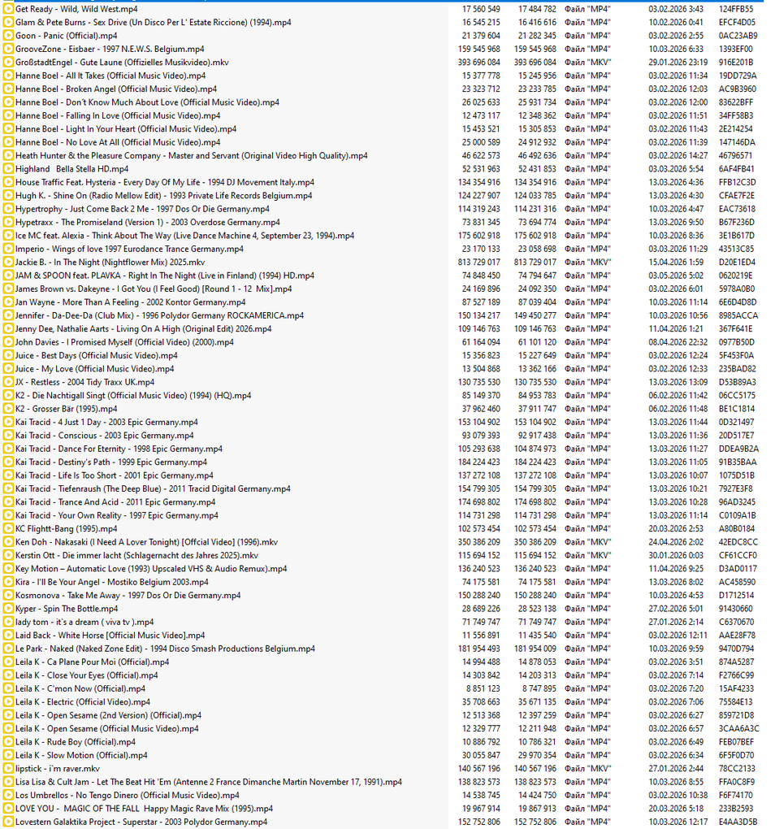Click the icon of Jackie B. - In The Night.mkv
Viewport: 775px width, 829px height.
8,263
